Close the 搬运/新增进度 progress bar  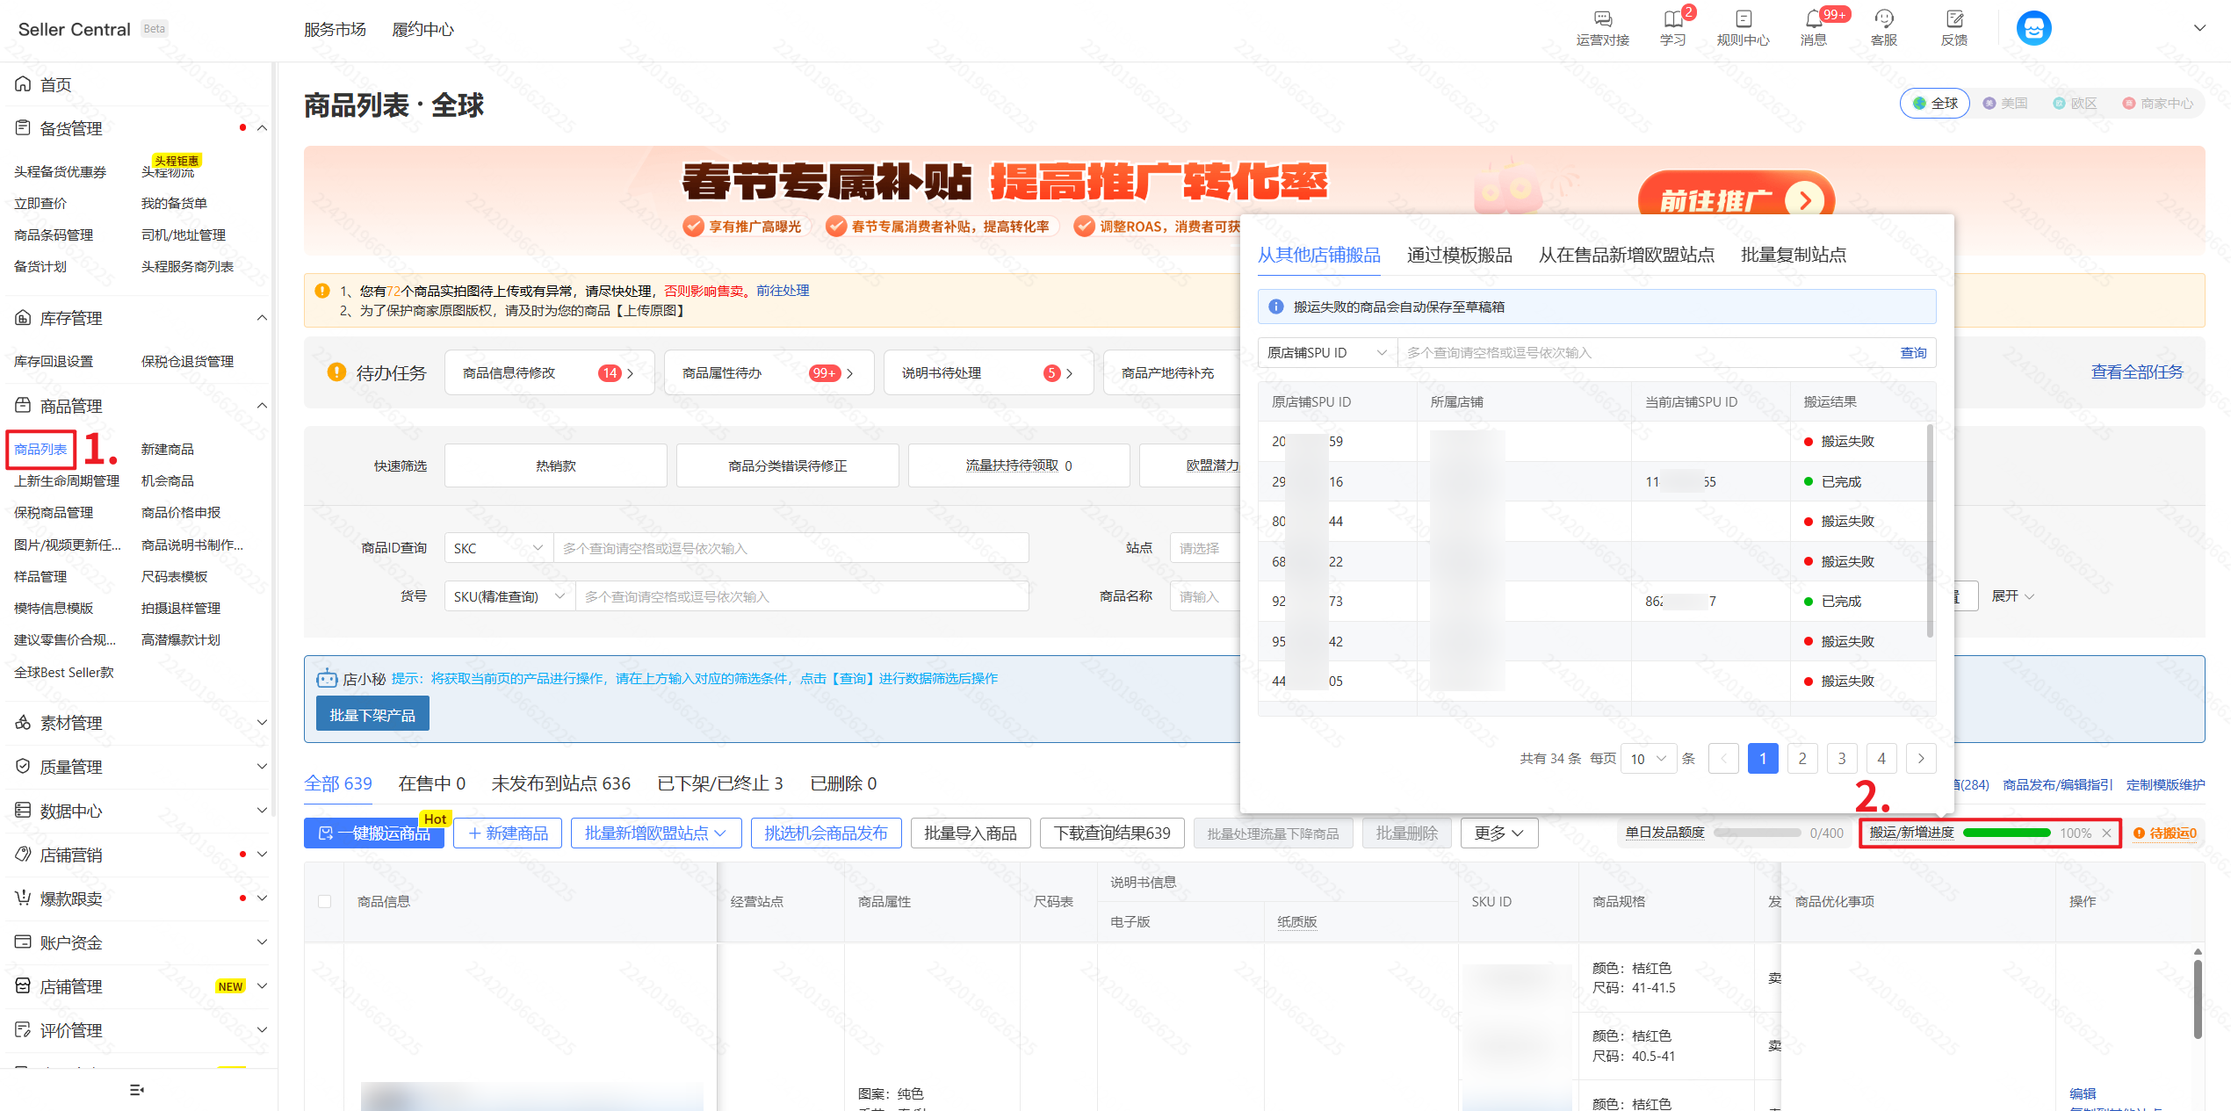2106,833
